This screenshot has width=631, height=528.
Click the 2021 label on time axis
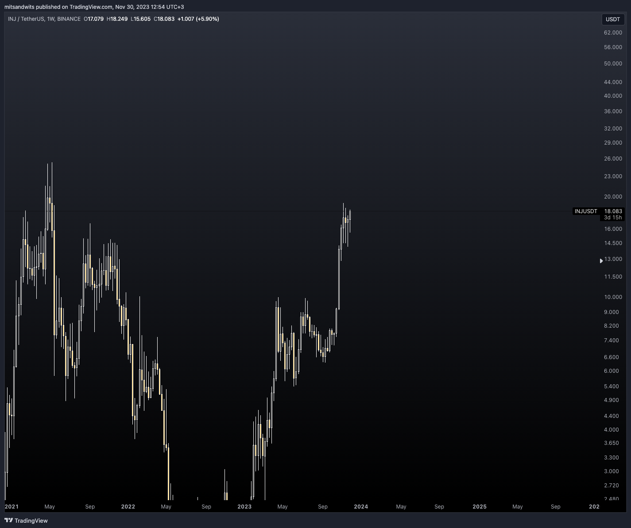12,507
